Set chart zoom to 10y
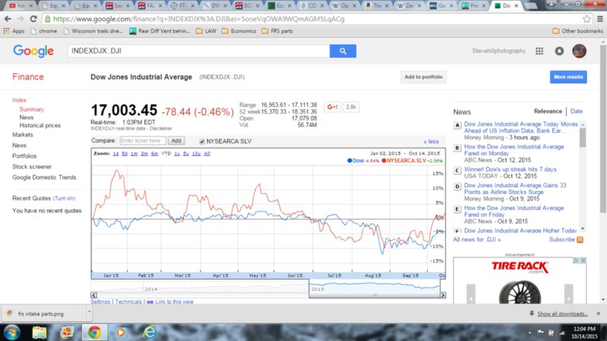 point(196,154)
